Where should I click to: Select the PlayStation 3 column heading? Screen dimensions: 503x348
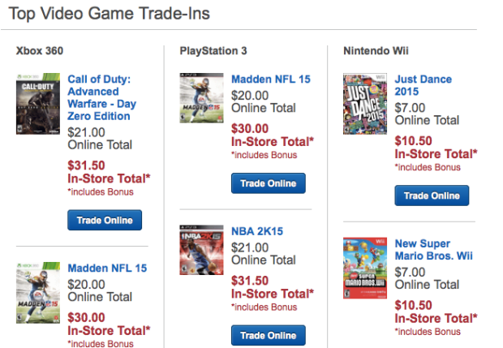point(213,50)
